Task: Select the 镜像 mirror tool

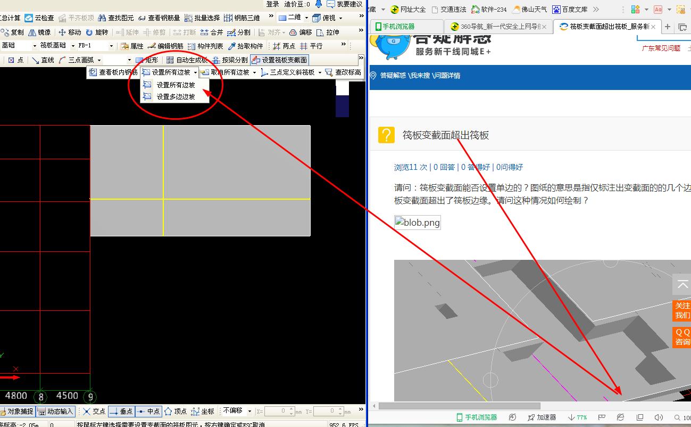Action: 39,32
